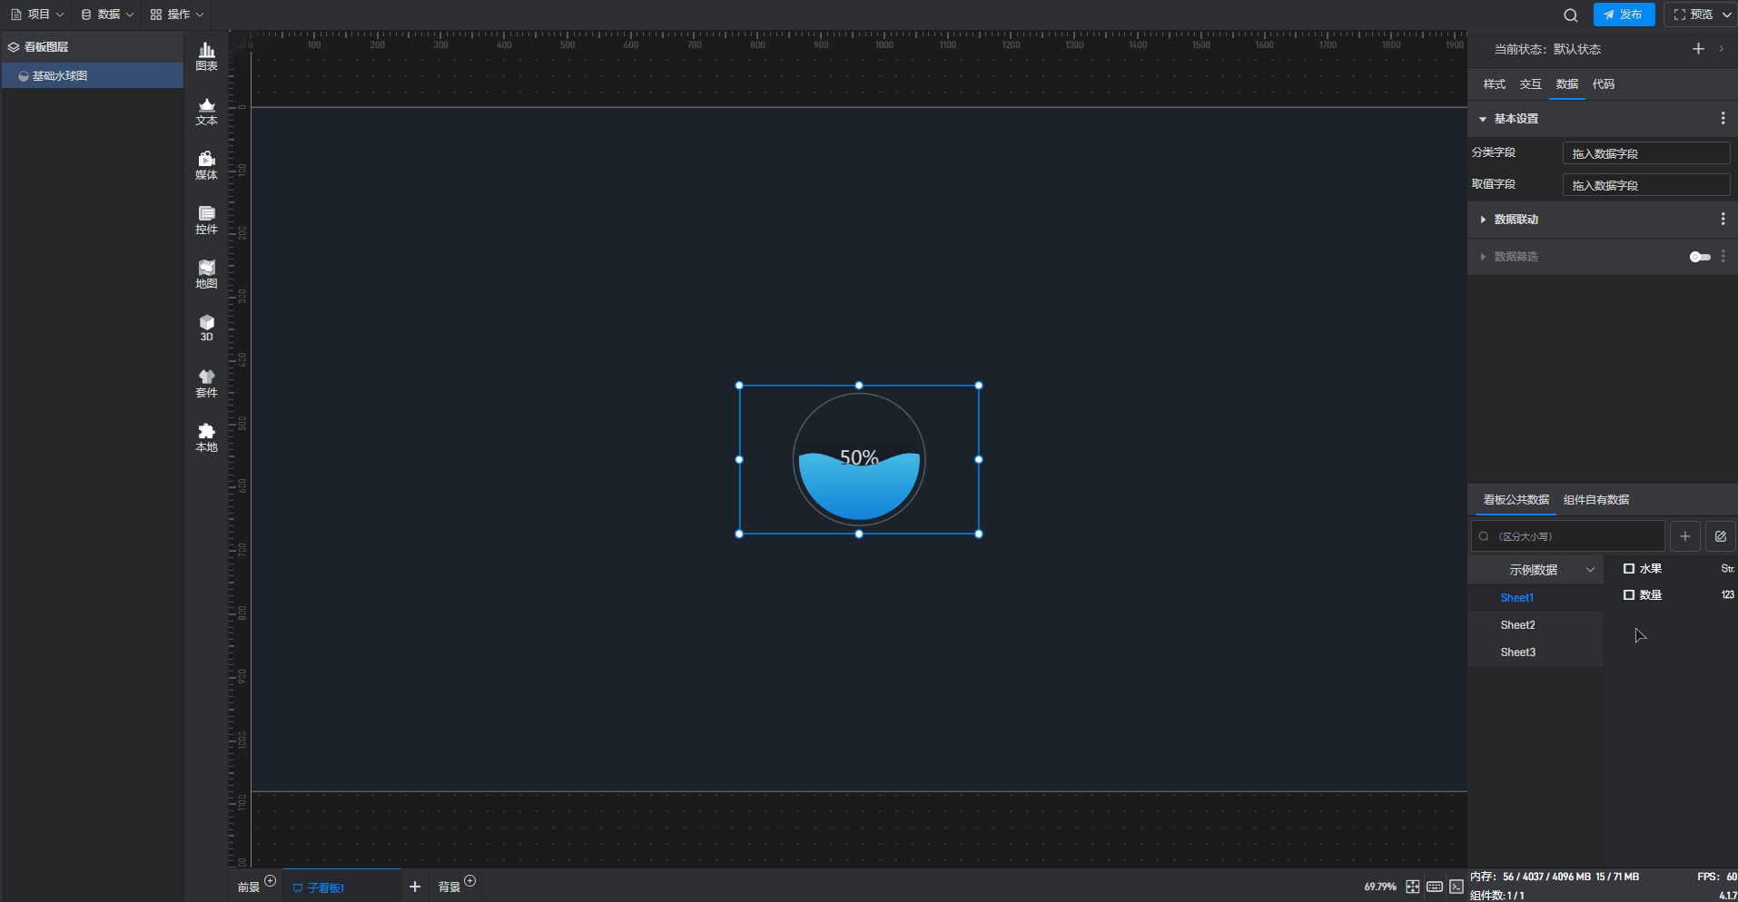Switch to the 样式 tab
This screenshot has width=1738, height=902.
tap(1494, 84)
